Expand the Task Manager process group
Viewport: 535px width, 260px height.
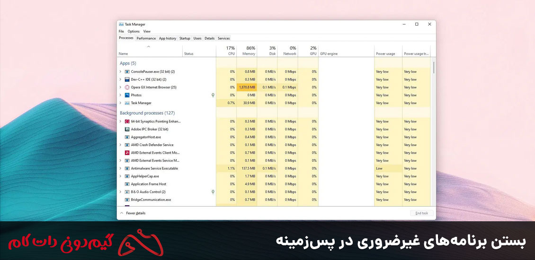pos(120,103)
